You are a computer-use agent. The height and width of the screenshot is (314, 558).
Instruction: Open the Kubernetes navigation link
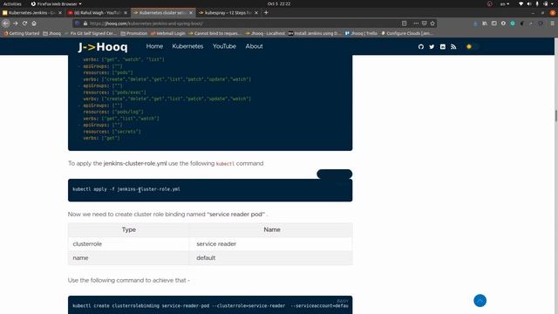[187, 46]
